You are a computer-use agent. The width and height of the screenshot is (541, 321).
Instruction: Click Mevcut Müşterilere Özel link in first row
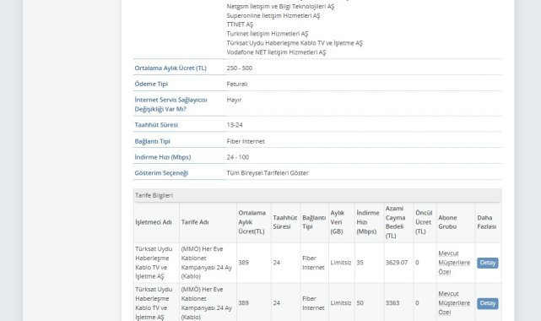click(x=454, y=263)
